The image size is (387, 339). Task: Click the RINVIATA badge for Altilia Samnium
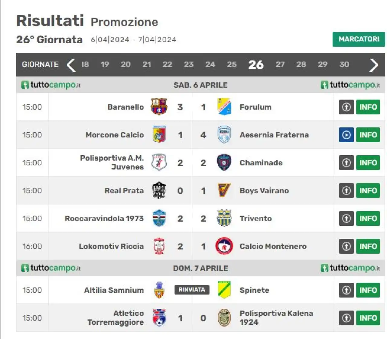click(192, 290)
